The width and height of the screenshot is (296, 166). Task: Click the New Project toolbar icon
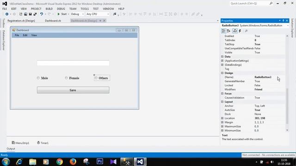coord(20,14)
